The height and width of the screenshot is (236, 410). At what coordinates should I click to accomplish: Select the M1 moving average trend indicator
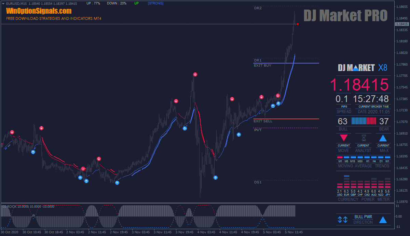coord(340,157)
